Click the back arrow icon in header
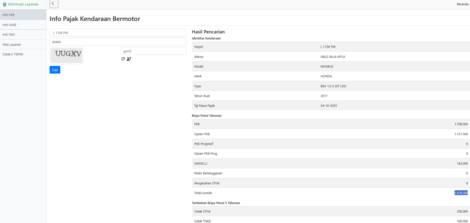The image size is (470, 223). click(54, 4)
